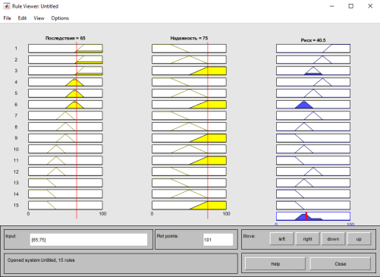This screenshot has height=277, width=380.
Task: Move the plots right with the right button
Action: click(308, 239)
